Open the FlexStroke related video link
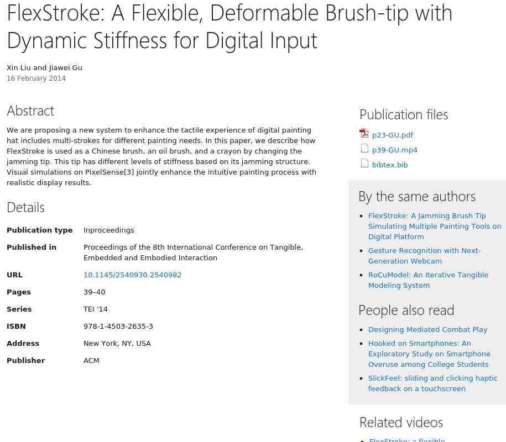 click(406, 440)
